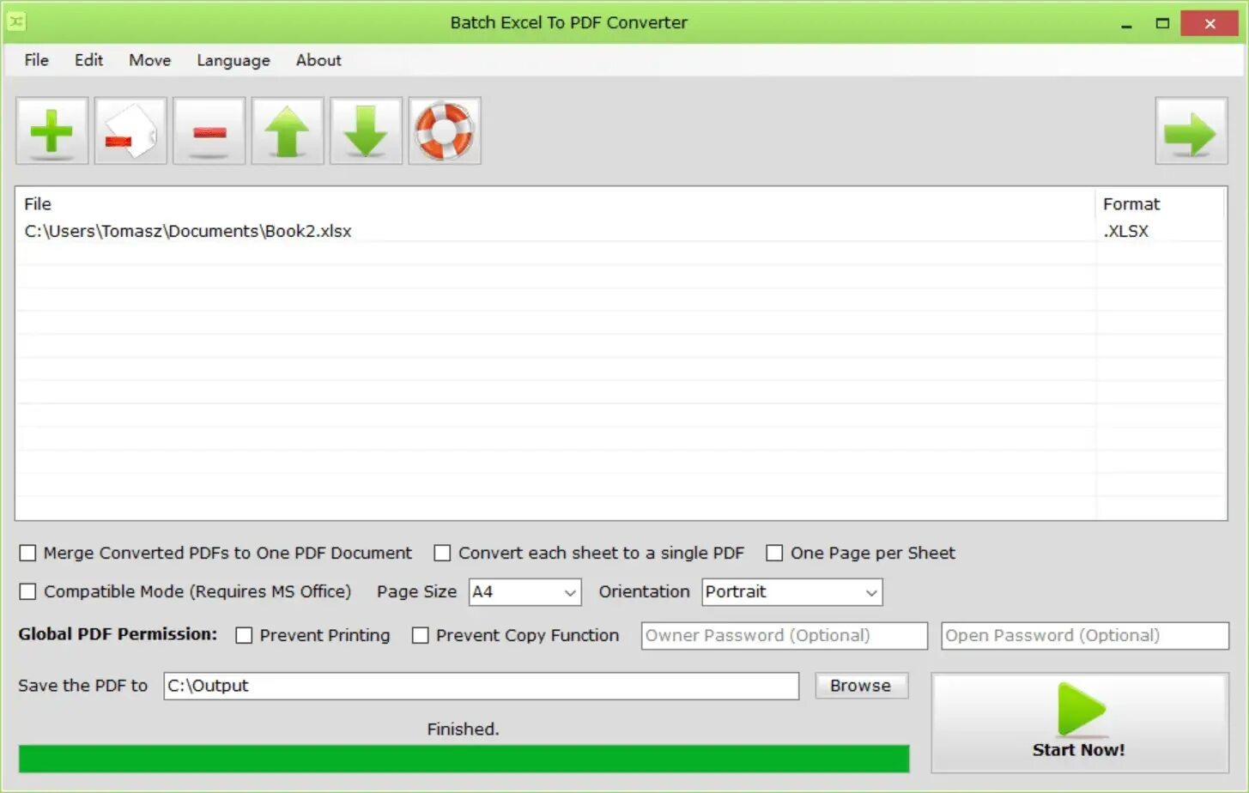Click the green right arrow toolbar button

(1191, 130)
